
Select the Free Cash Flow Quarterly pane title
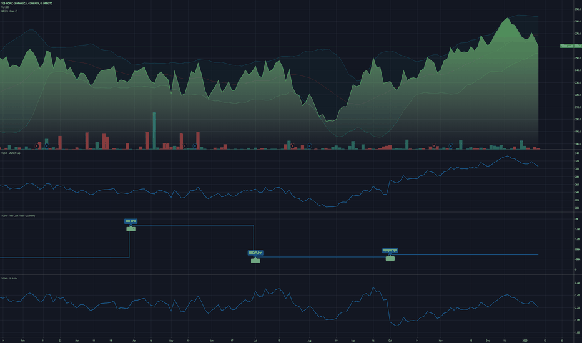[18, 215]
